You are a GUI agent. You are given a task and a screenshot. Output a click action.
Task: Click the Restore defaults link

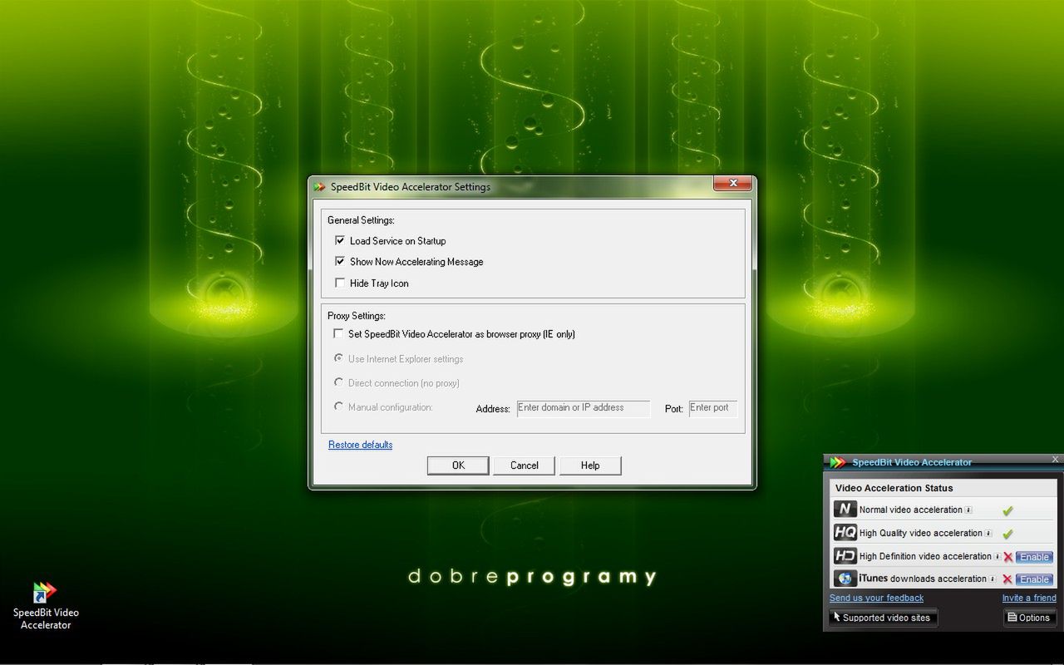click(360, 445)
